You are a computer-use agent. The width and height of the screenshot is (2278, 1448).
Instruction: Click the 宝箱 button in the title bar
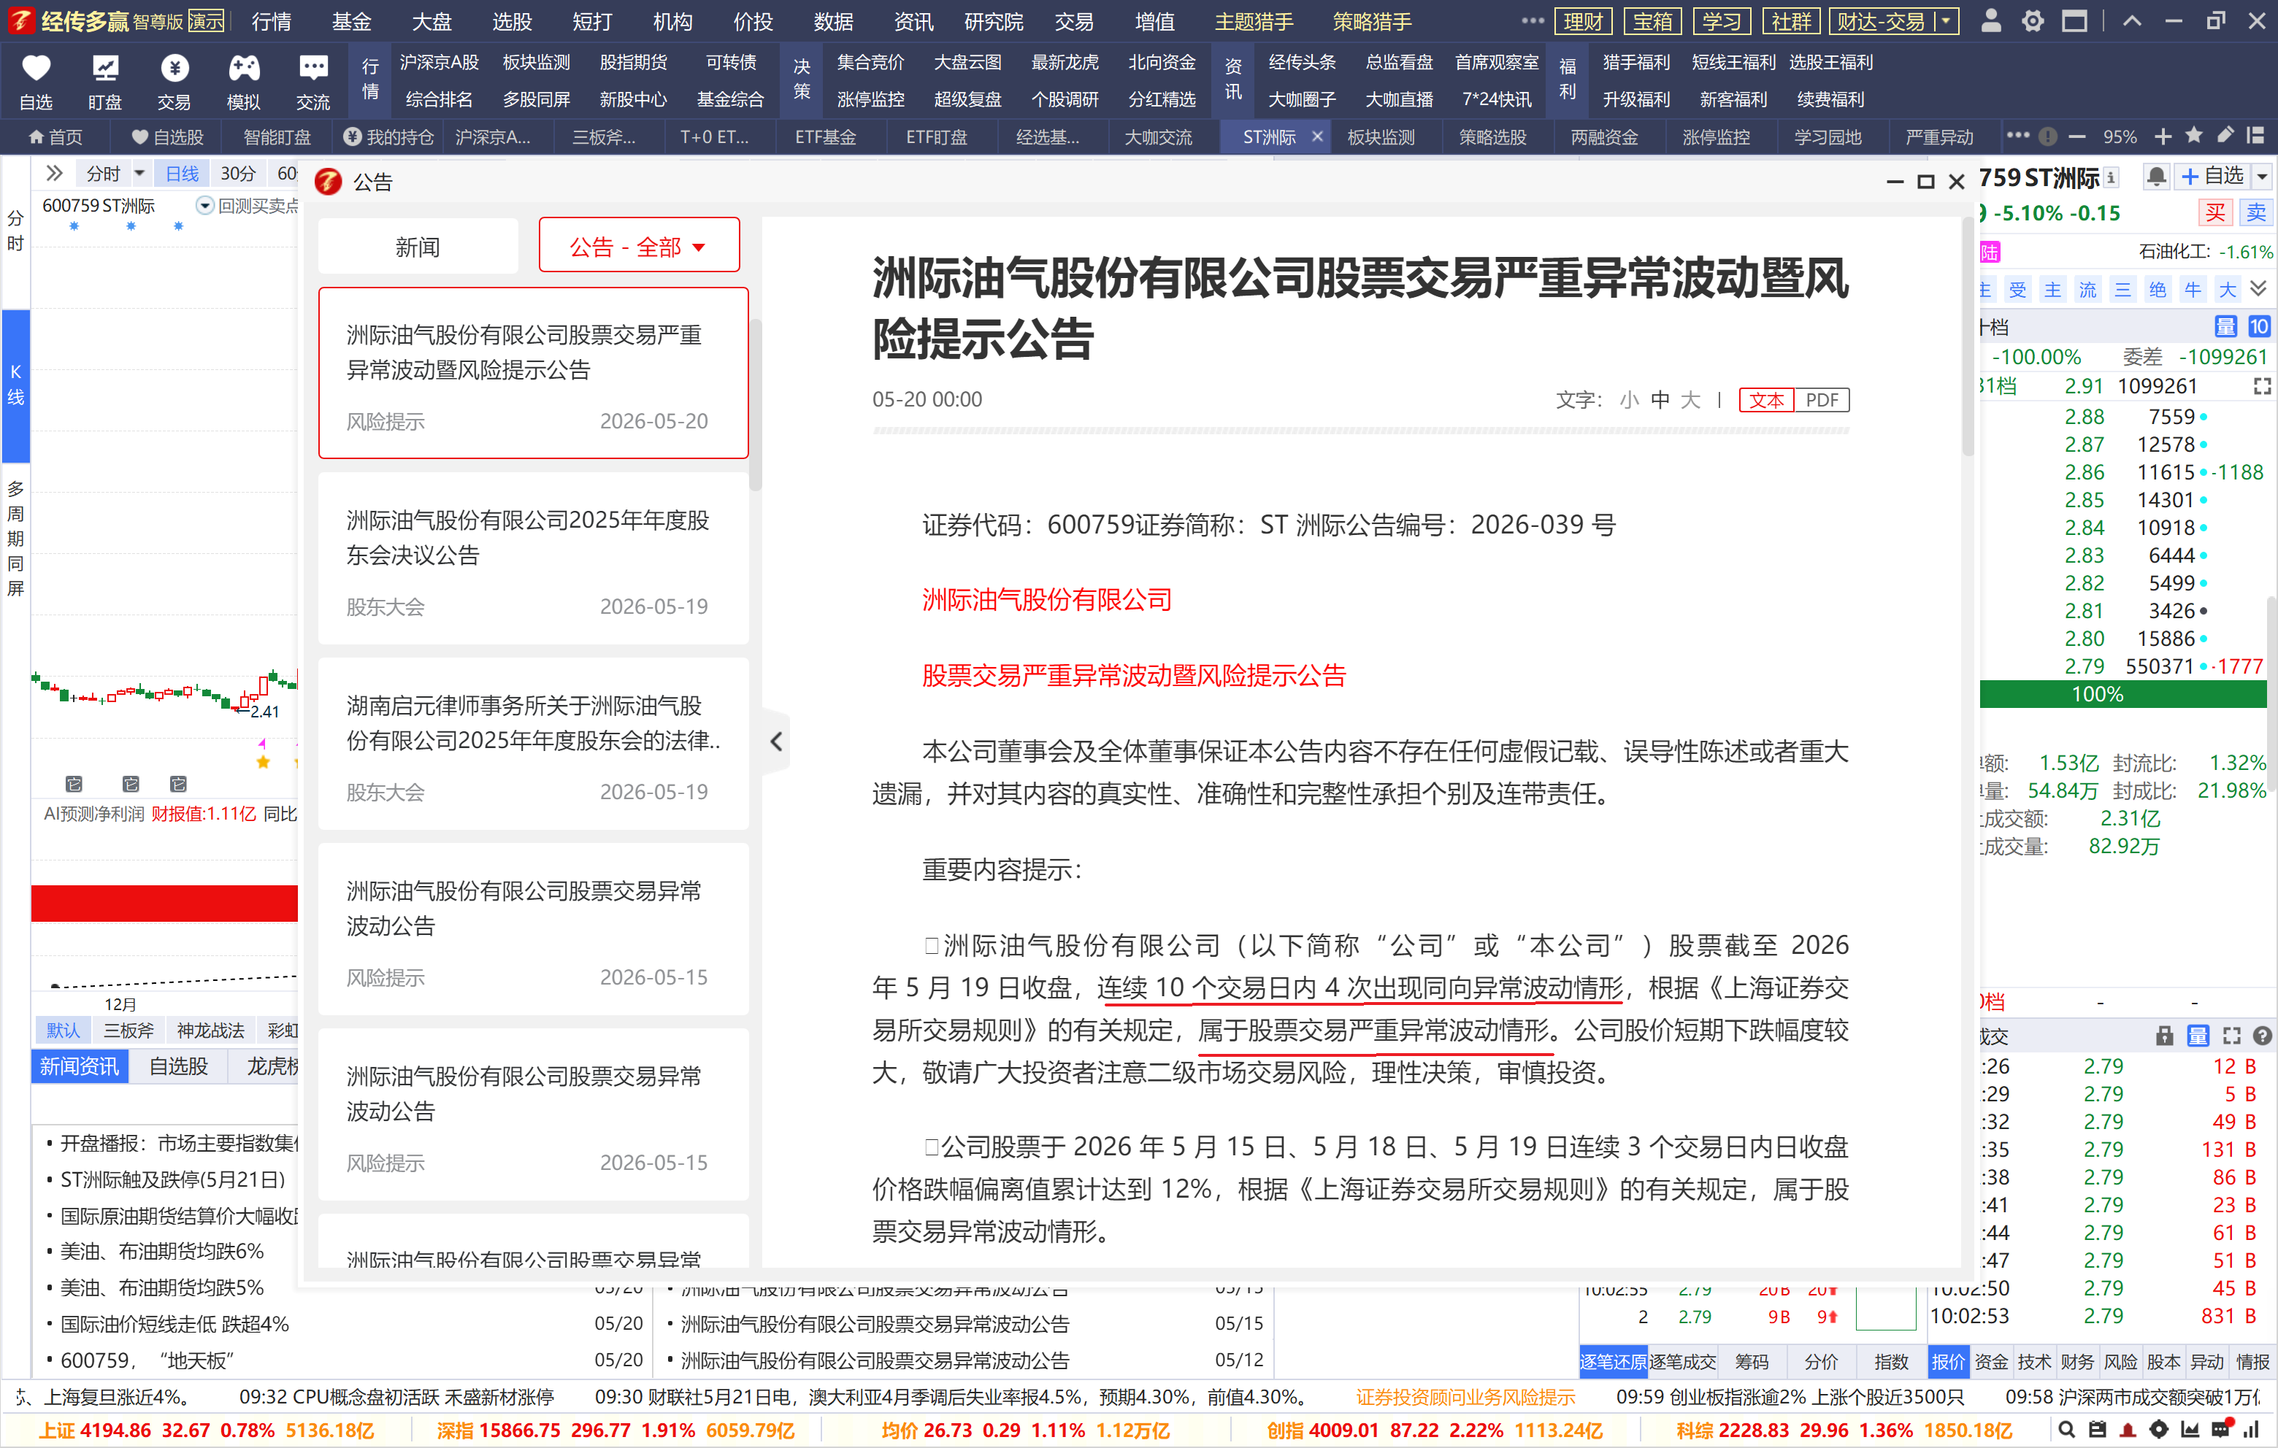pos(1652,21)
